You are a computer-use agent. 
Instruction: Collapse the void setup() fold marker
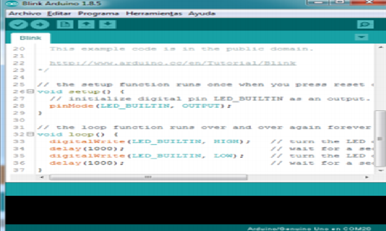coord(30,92)
